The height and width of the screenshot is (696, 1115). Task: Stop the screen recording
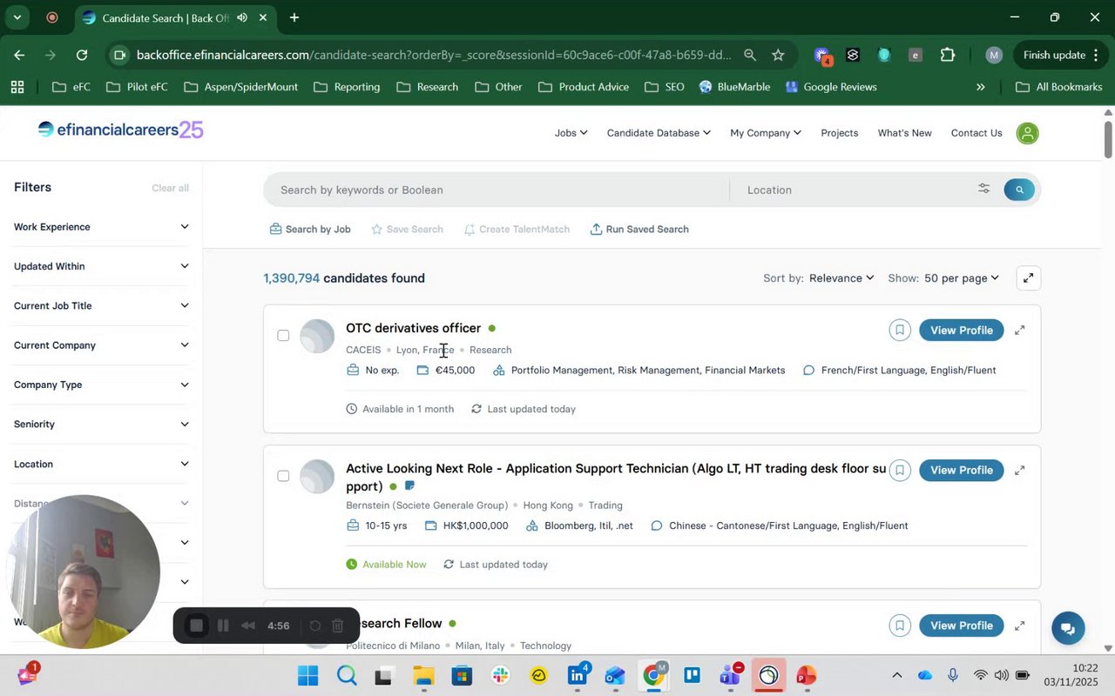197,626
